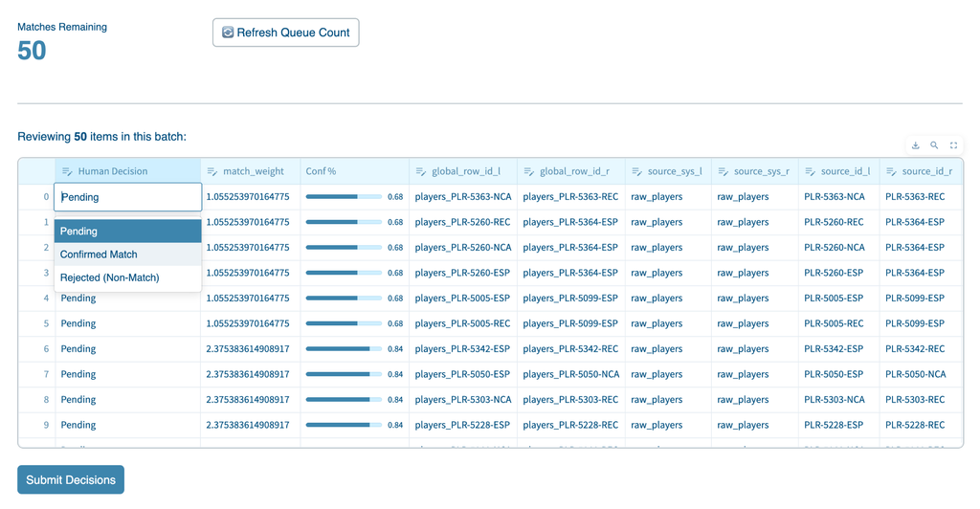This screenshot has height=509, width=980.
Task: Click the source_sys_r column header
Action: [x=755, y=171]
